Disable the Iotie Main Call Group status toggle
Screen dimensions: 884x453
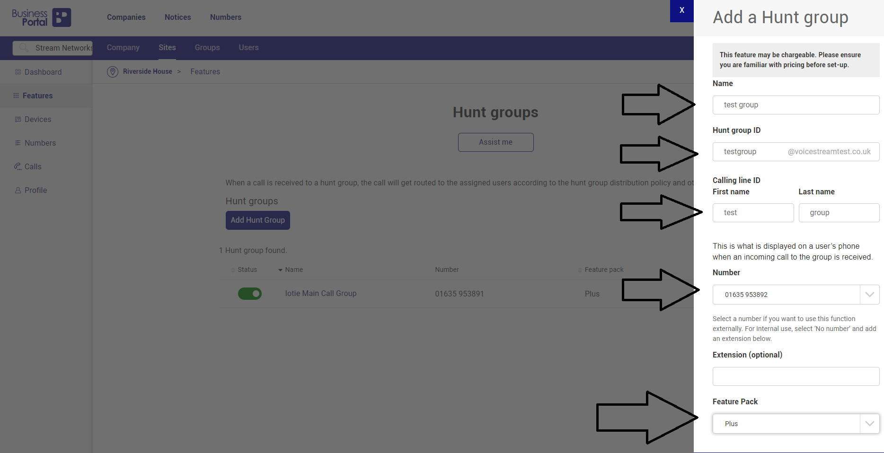[x=249, y=294]
